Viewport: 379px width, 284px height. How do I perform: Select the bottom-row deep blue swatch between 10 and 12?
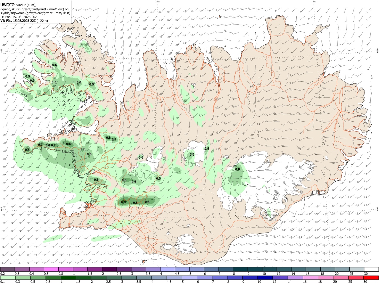(x=265, y=278)
